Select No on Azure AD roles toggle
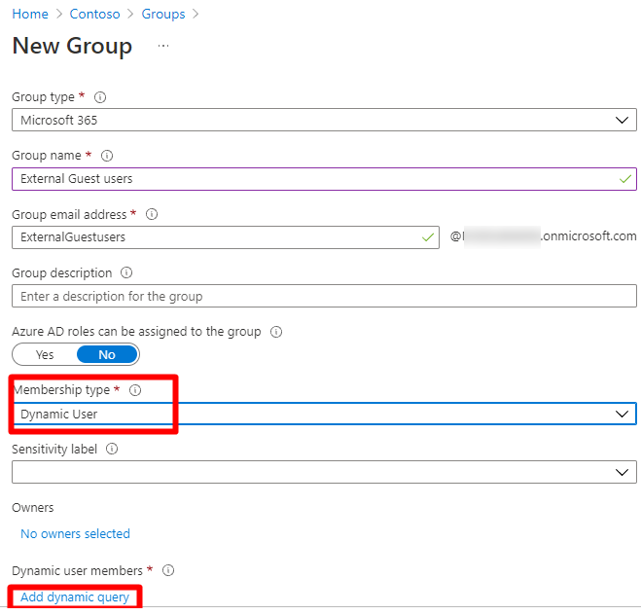 107,354
